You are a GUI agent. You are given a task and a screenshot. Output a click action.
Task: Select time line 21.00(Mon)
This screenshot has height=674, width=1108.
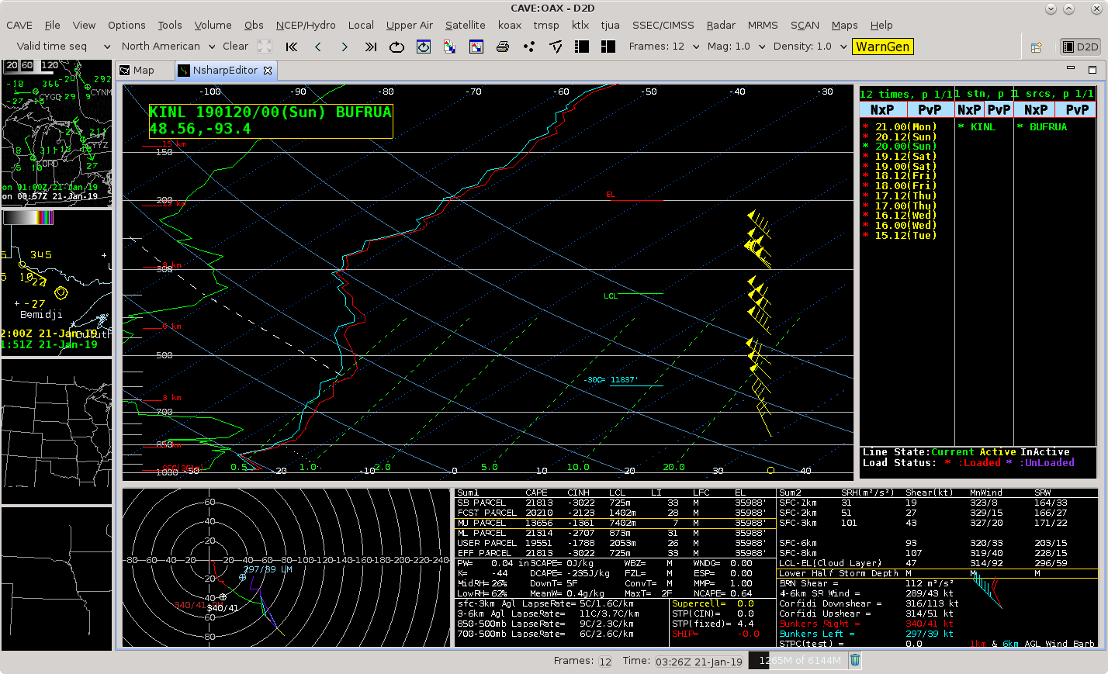[899, 127]
